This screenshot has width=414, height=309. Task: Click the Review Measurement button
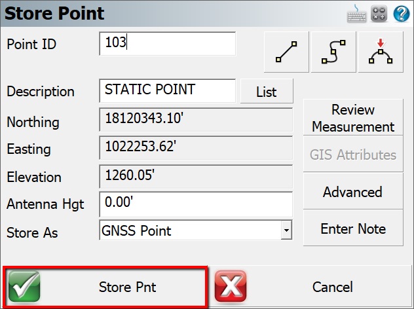[x=352, y=118]
